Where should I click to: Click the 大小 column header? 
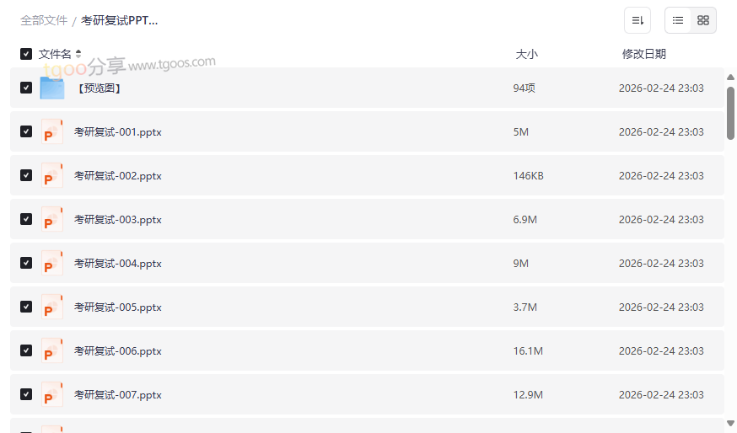coord(526,54)
